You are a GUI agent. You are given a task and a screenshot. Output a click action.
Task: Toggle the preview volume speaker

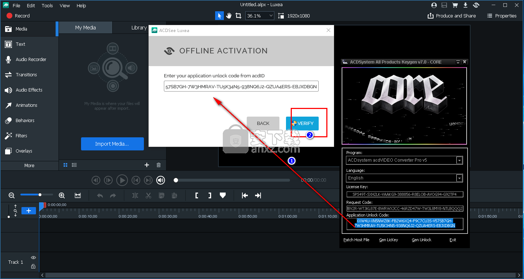[161, 180]
